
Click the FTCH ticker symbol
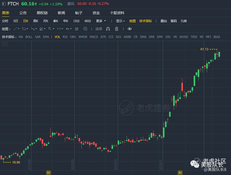pyautogui.click(x=13, y=4)
